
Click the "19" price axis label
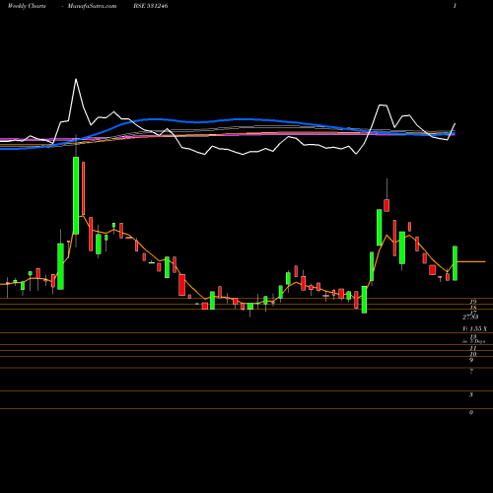coord(473,302)
